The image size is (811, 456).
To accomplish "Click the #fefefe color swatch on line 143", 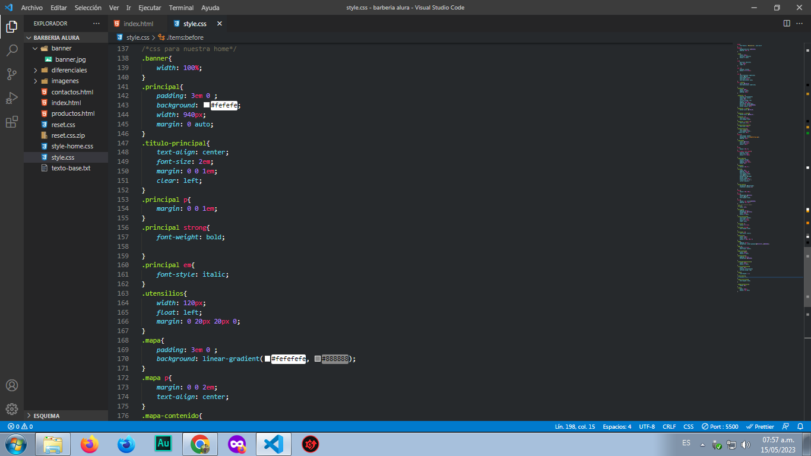I will coord(207,105).
